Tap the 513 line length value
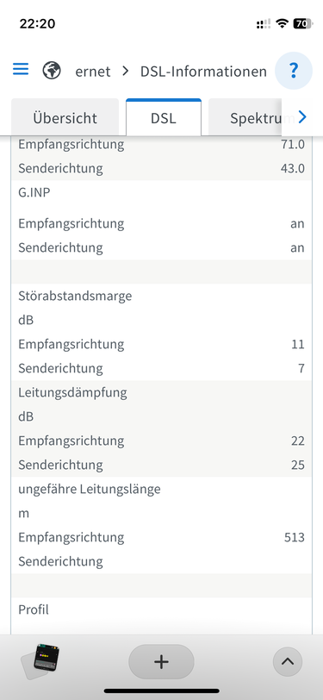 click(295, 537)
